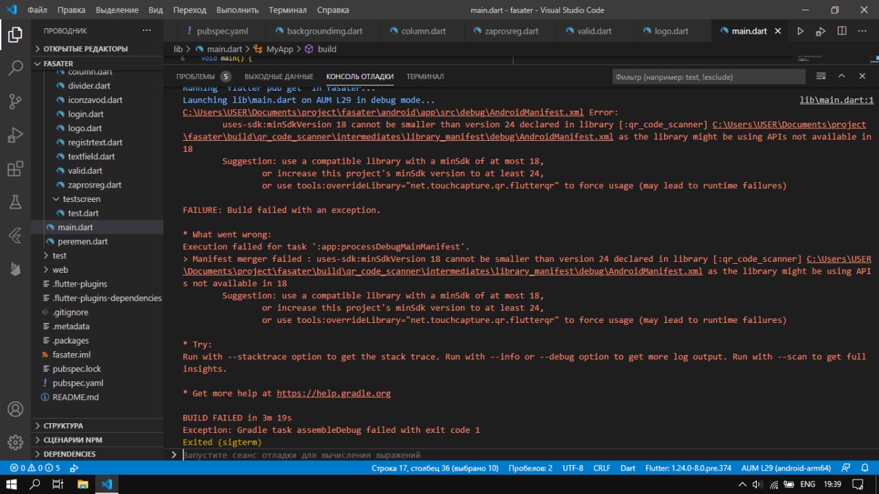Click the Пробелов: 2 indentation selector
The width and height of the screenshot is (879, 494).
point(530,468)
